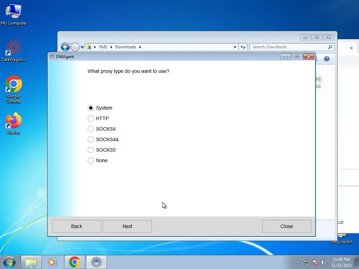Screen dimensions: 359x269
Task: Select the Firefox desktop shortcut
Action: 14,123
